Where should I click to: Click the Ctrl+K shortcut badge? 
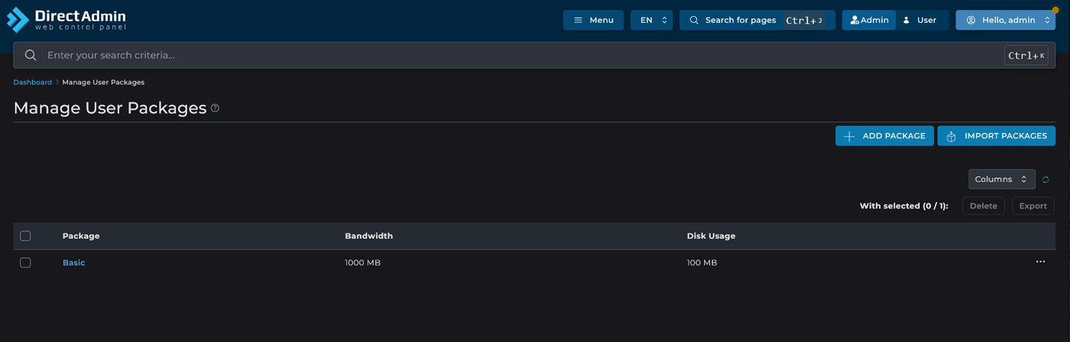1026,55
